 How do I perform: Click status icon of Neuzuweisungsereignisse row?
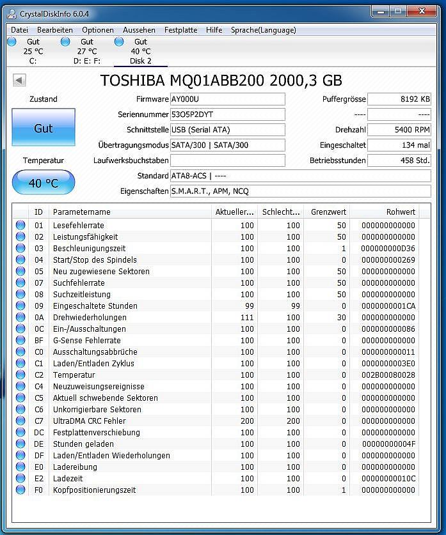[x=20, y=386]
